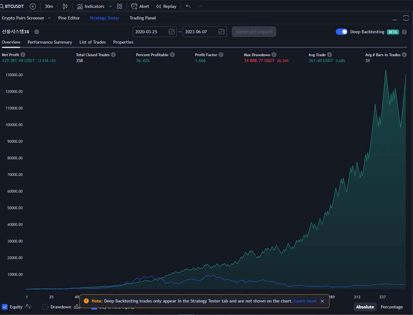413x315 pixels.
Task: Undo the last chart action
Action: point(188,6)
